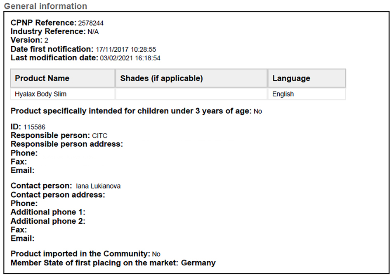Click the Product Name column header
The image size is (392, 277).
[x=62, y=78]
